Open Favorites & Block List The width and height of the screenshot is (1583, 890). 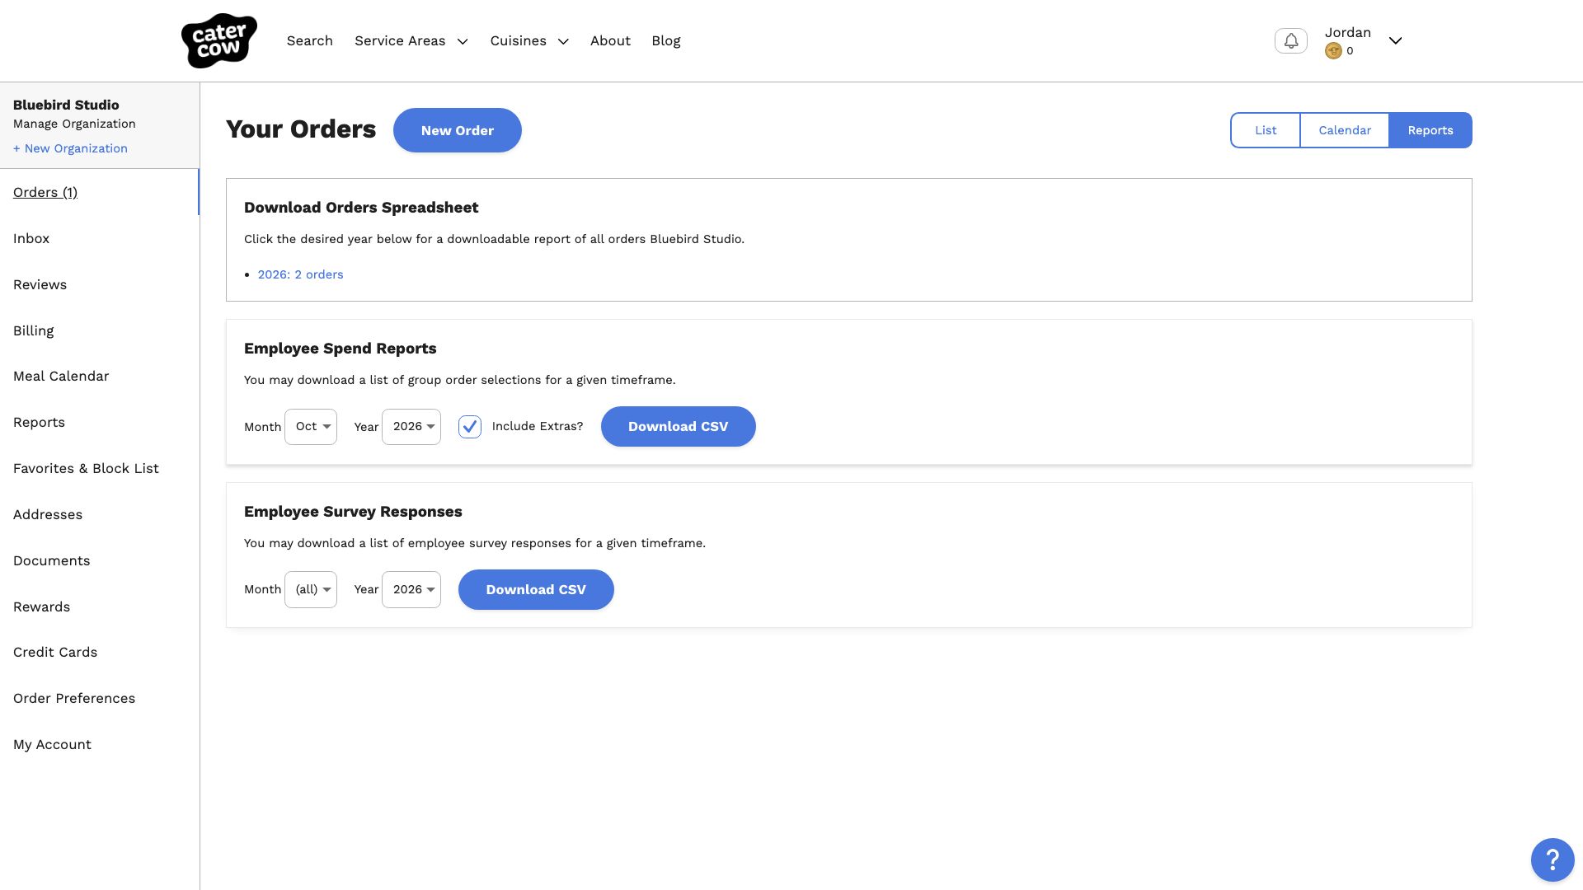(86, 468)
